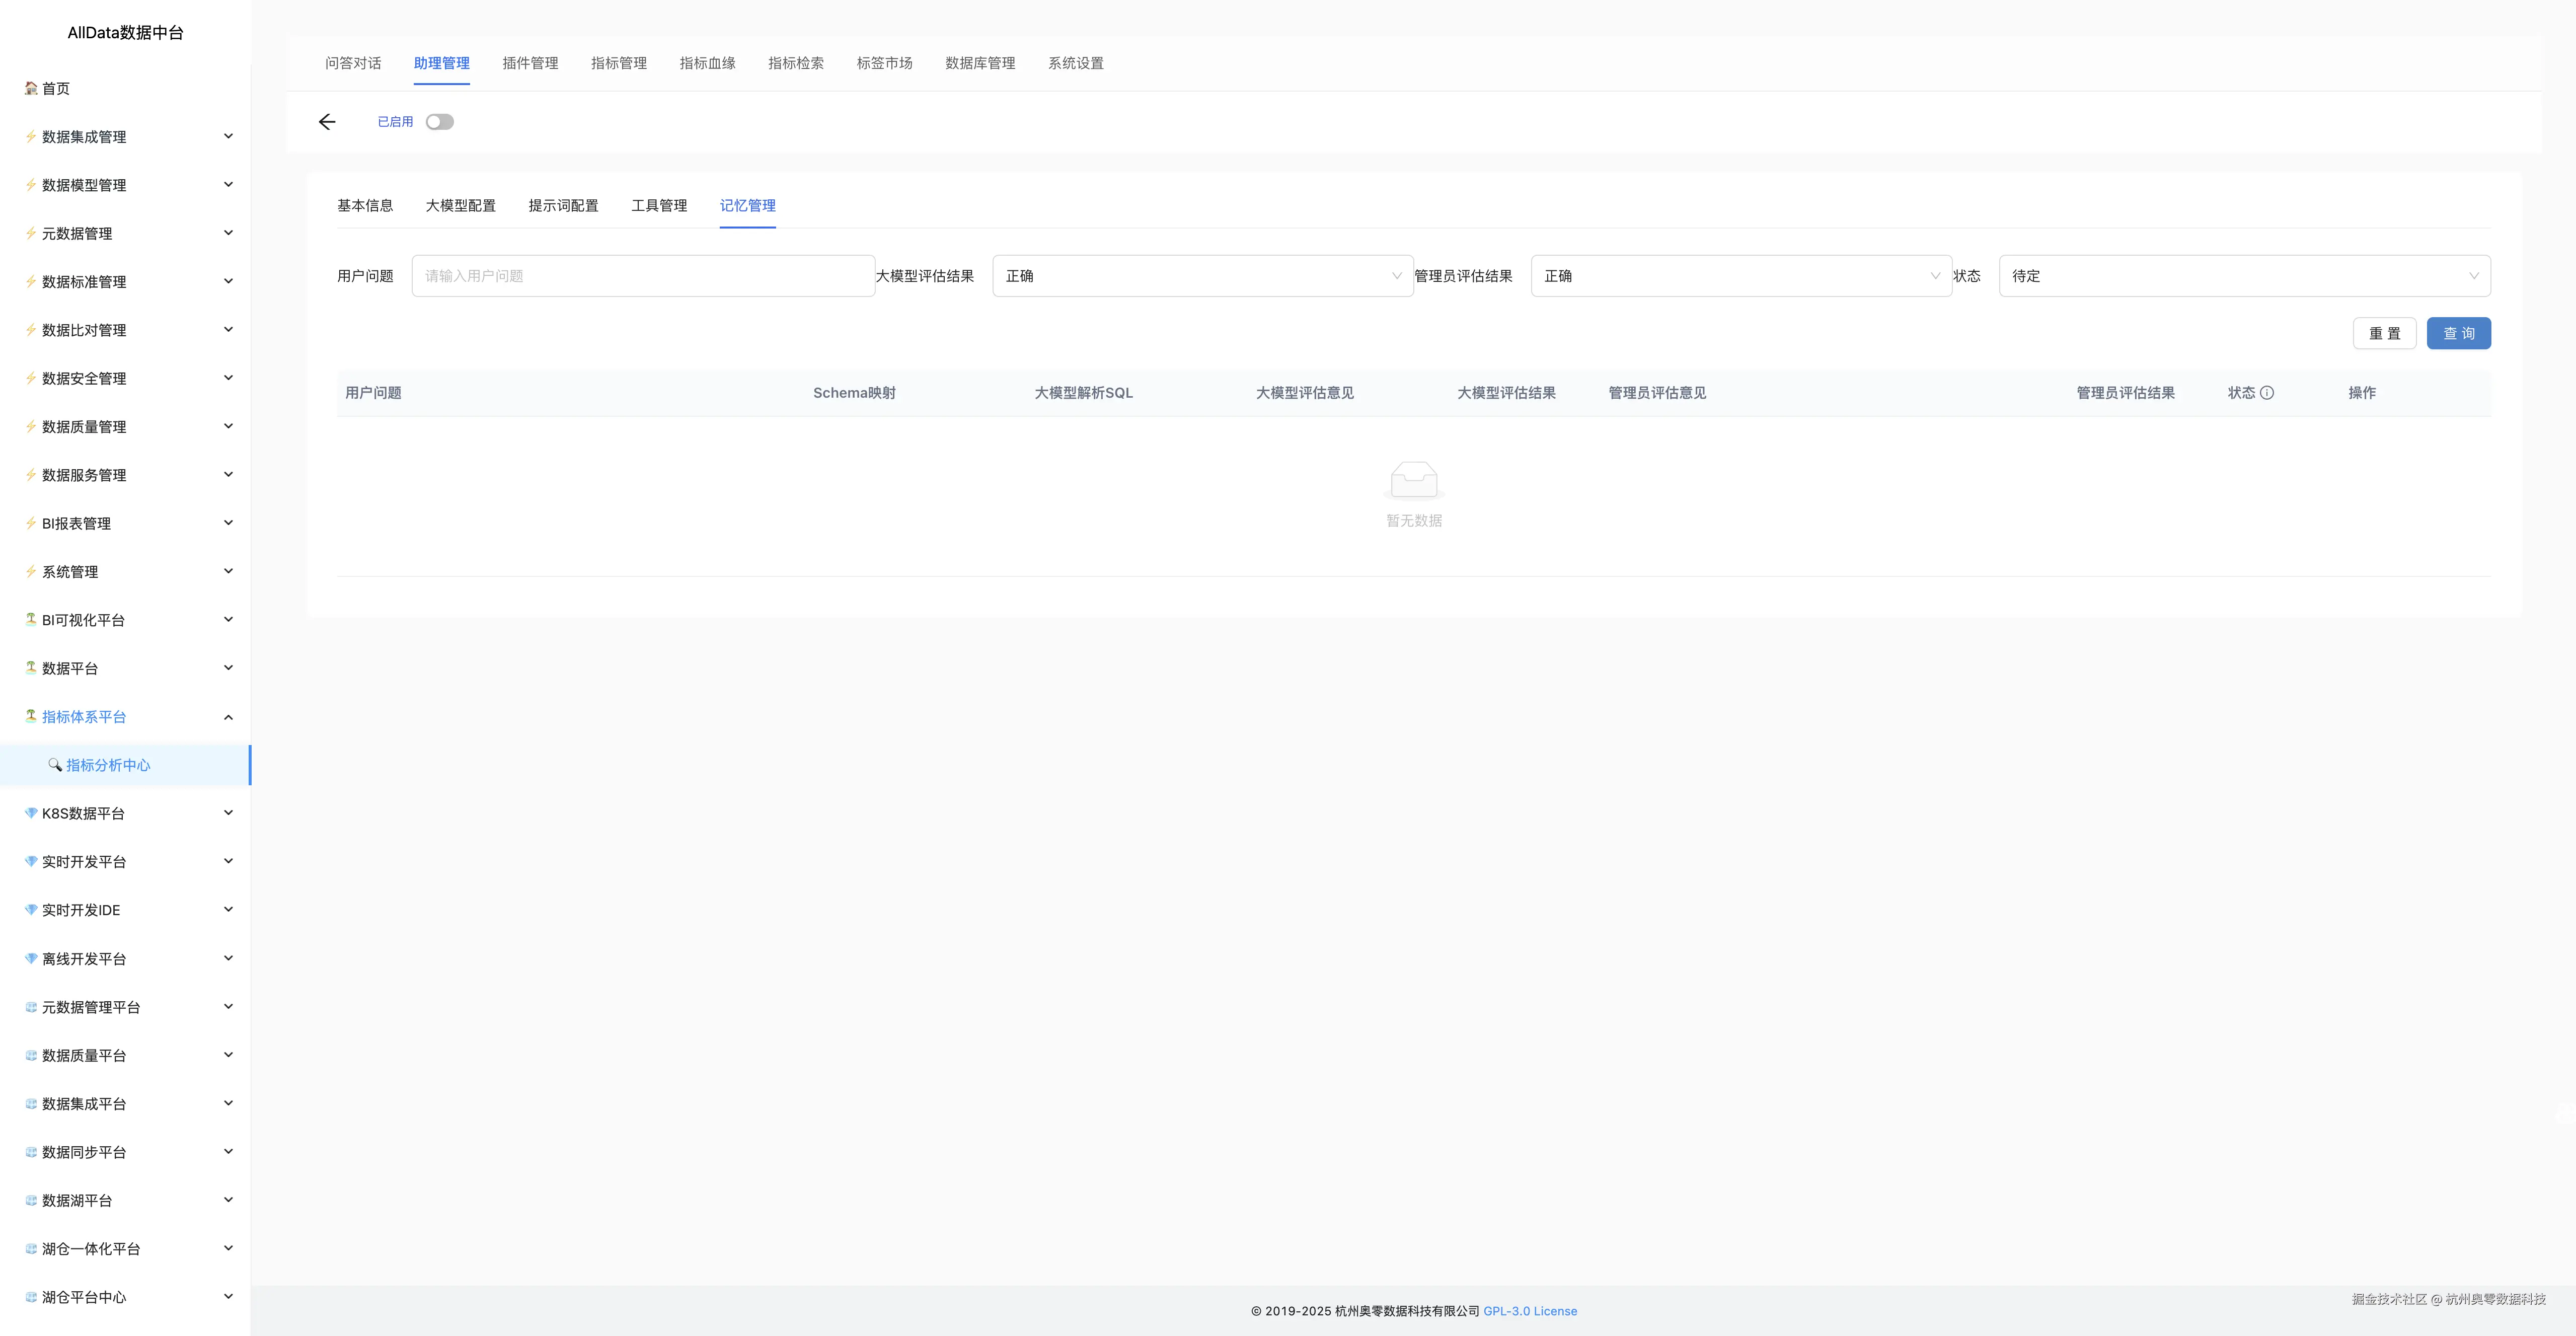Open the 管理员评估结果 dropdown
This screenshot has width=2576, height=1336.
pos(1740,276)
